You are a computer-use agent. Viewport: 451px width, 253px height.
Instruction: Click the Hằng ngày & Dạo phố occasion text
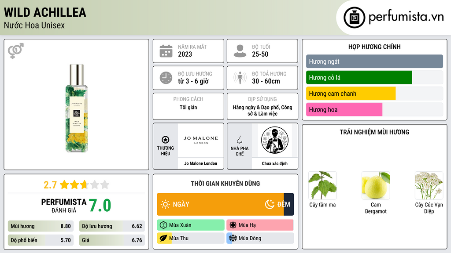tap(262, 110)
